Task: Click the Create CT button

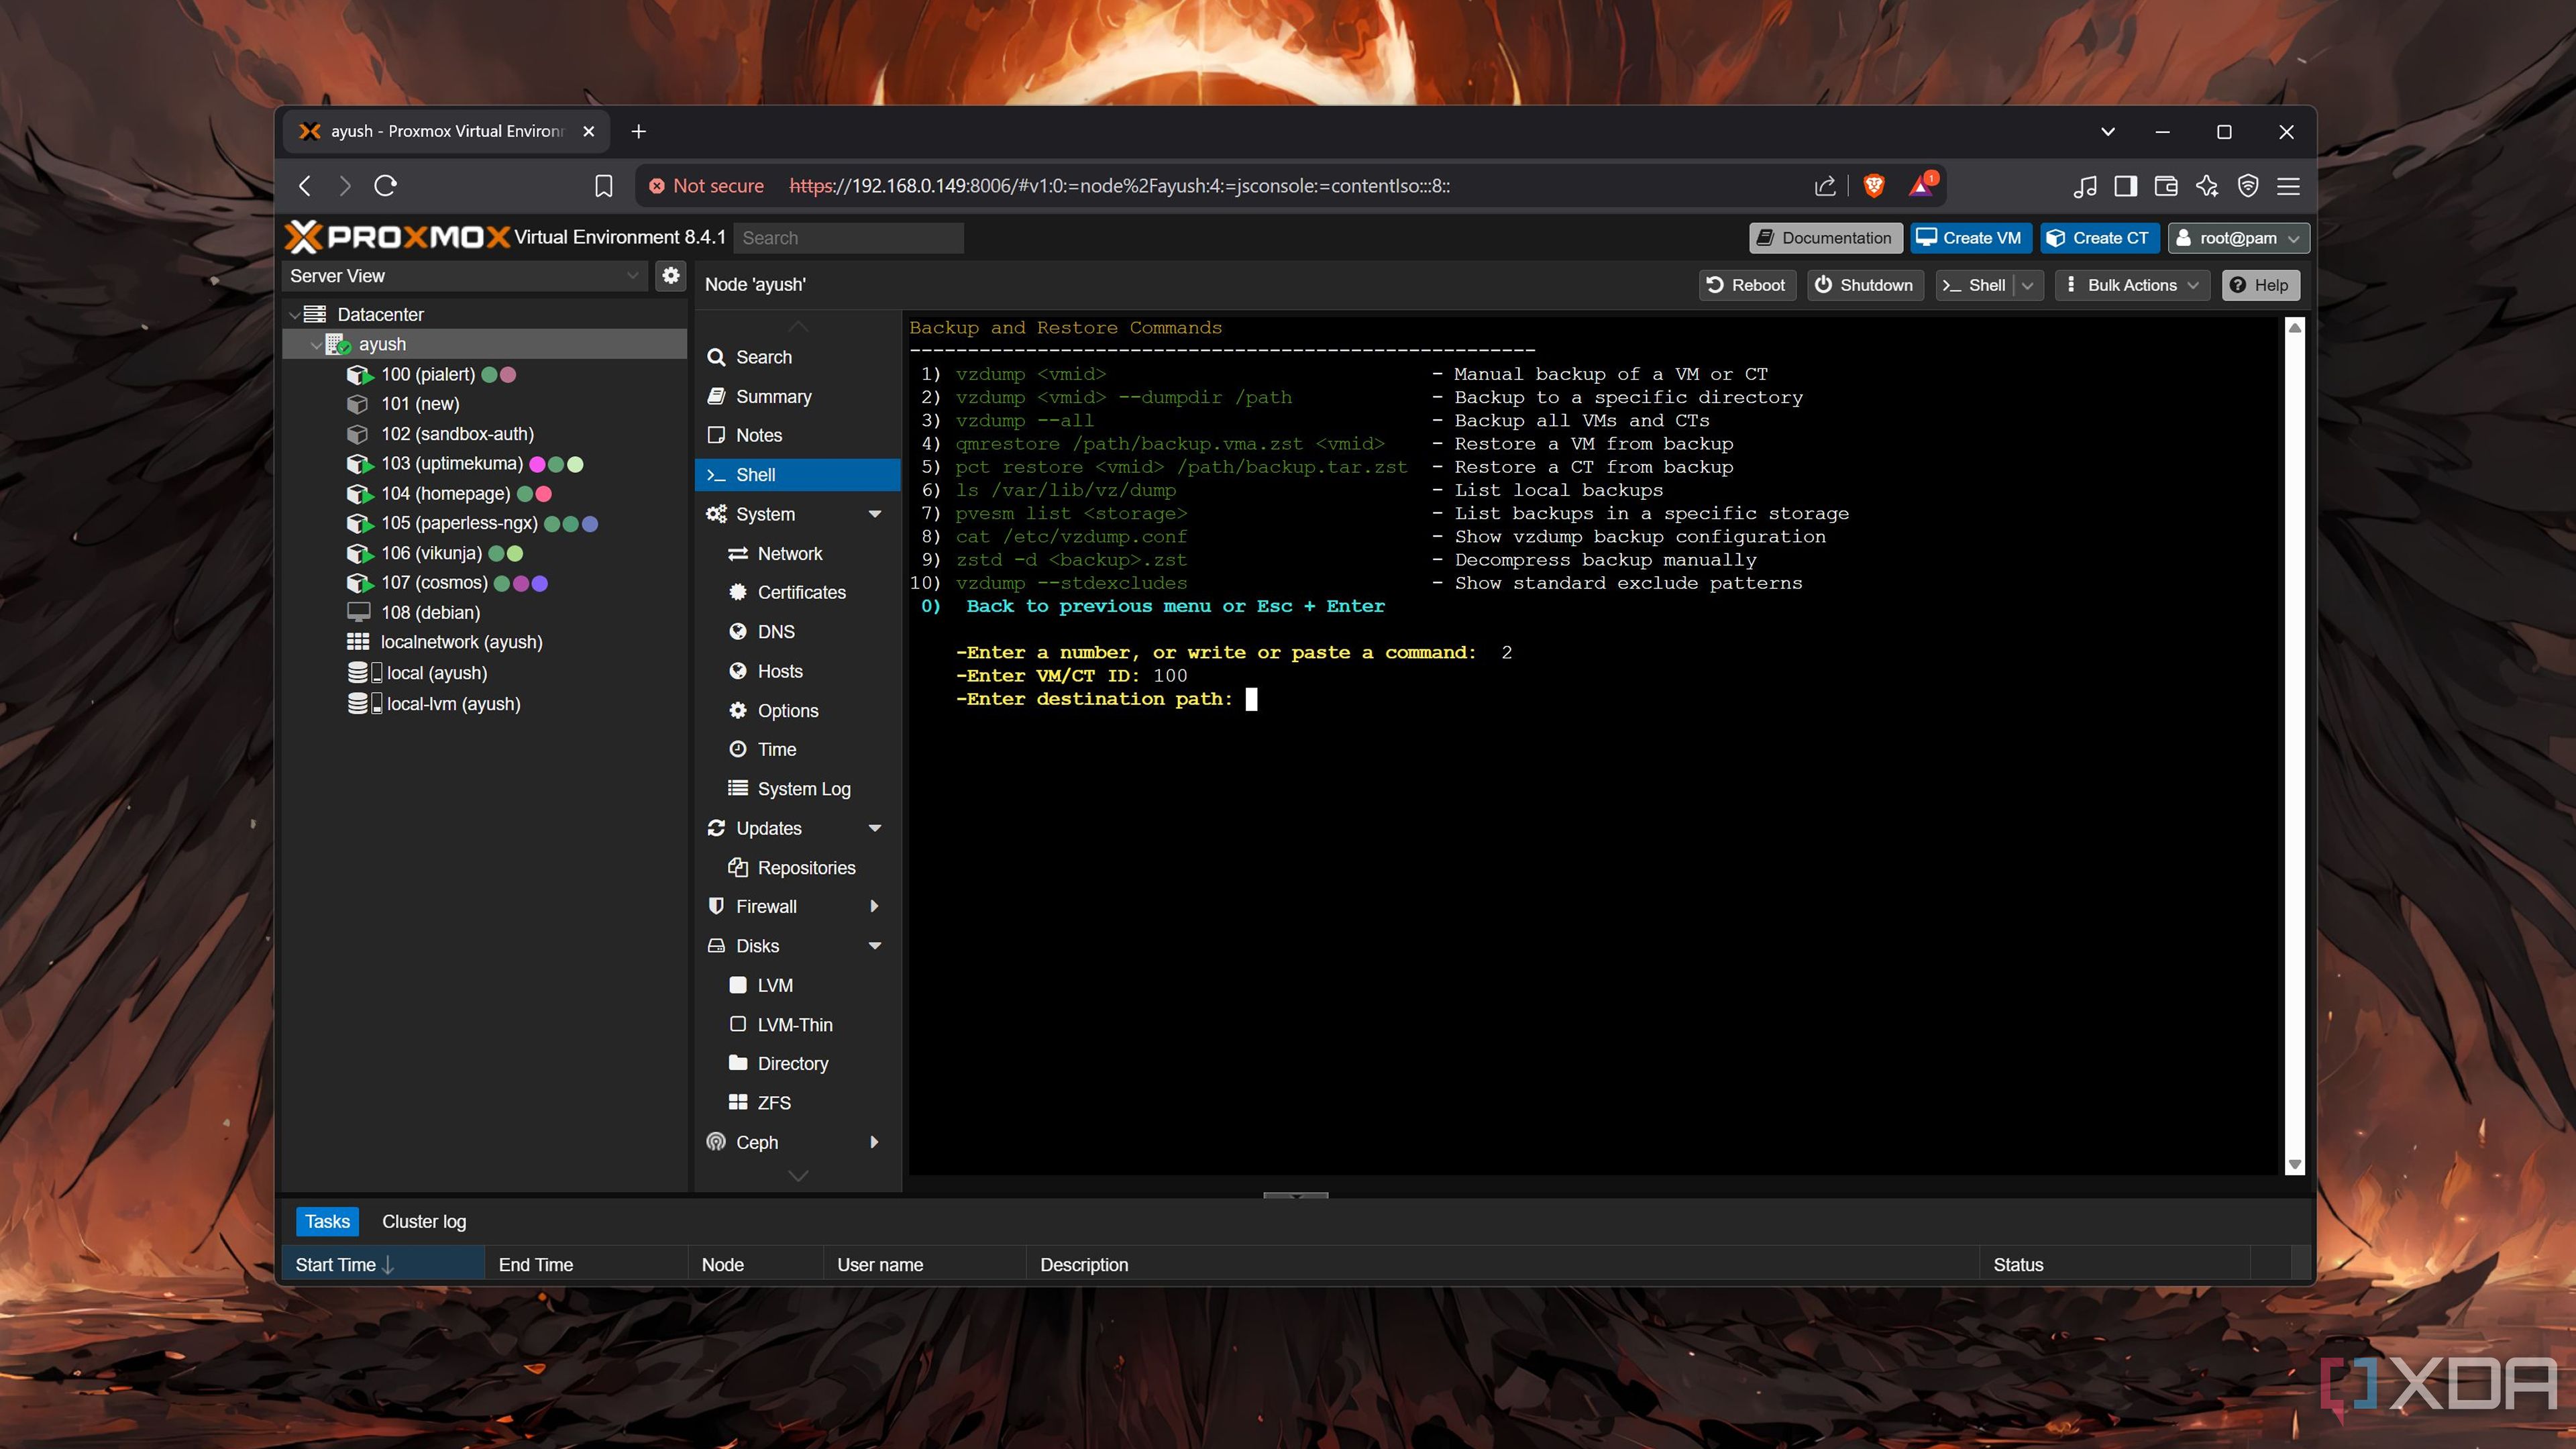Action: [2099, 238]
